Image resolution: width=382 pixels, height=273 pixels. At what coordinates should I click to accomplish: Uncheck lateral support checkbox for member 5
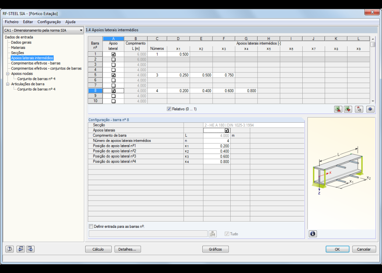(113, 75)
